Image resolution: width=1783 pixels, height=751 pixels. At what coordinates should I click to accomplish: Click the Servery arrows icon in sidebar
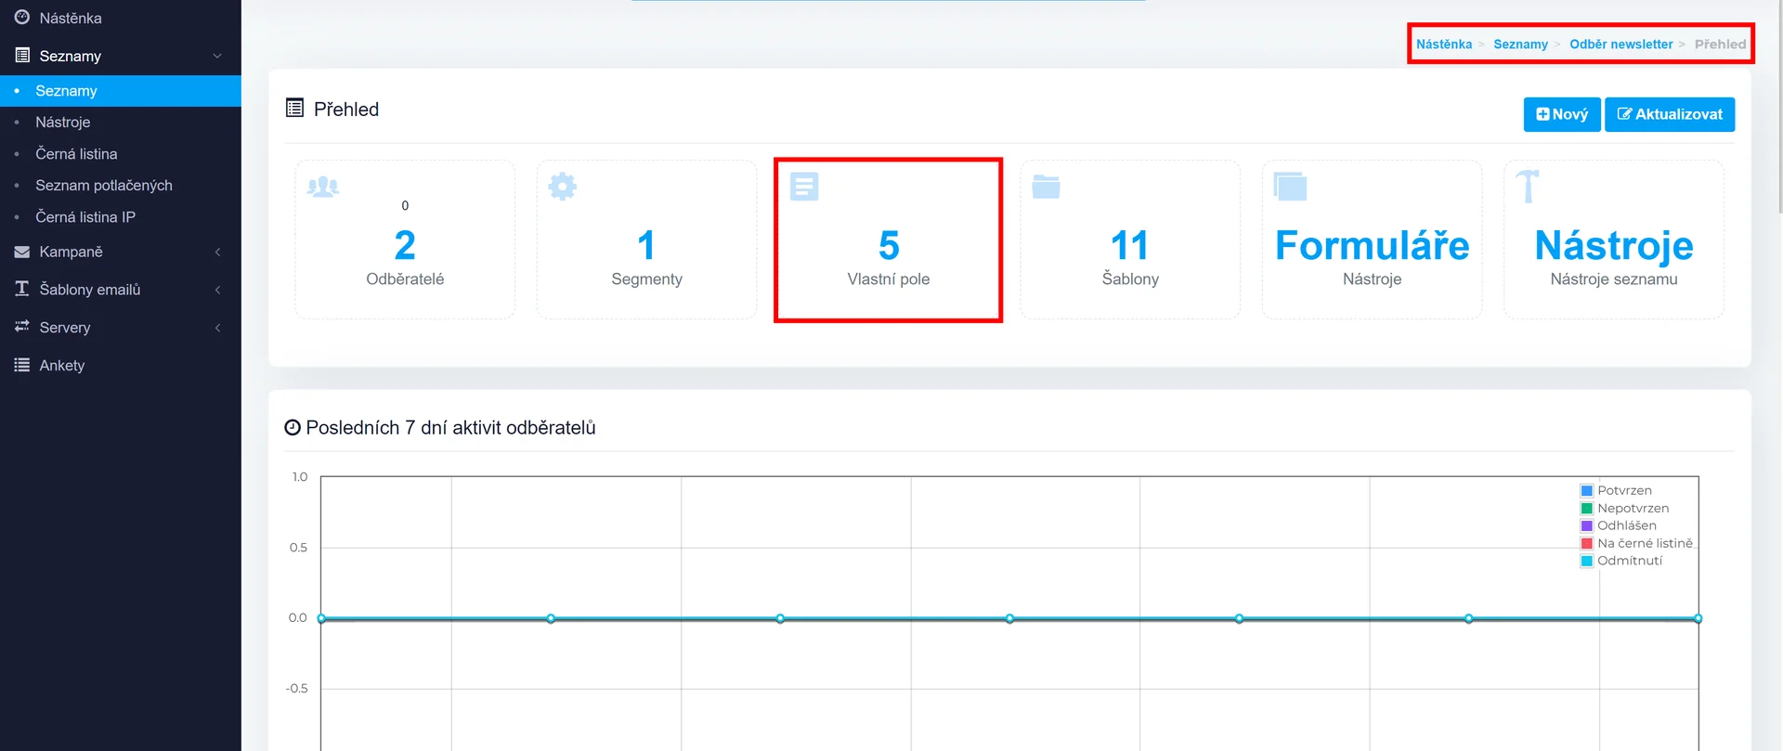22,327
